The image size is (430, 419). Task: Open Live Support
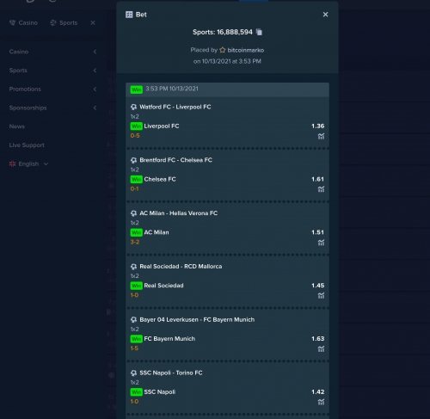pyautogui.click(x=27, y=145)
